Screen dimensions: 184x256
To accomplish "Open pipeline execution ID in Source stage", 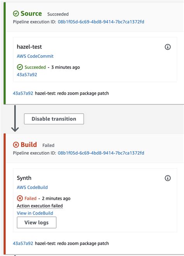I will [101, 22].
